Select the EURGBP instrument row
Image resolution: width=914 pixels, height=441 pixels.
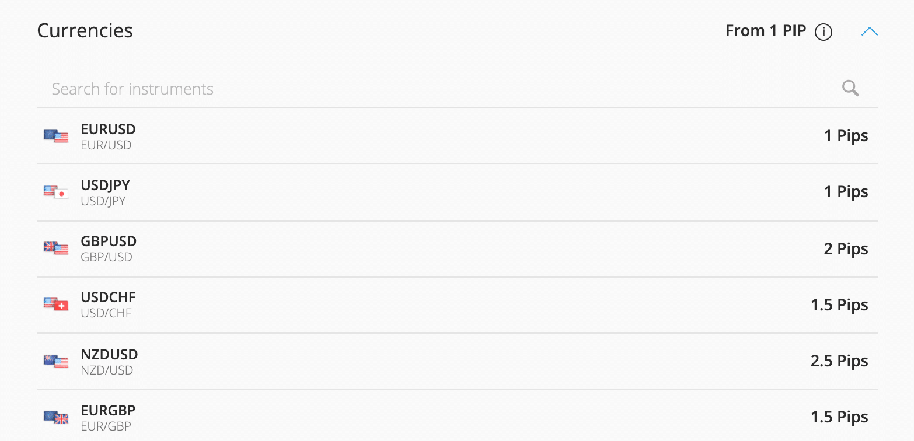point(409,416)
